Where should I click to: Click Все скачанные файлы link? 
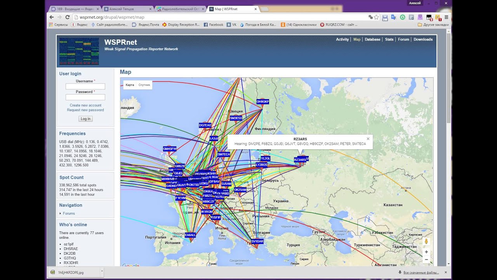tap(421, 273)
